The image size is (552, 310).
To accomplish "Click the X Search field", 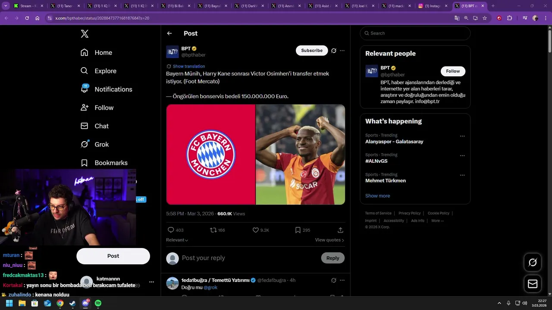I will 415,33.
